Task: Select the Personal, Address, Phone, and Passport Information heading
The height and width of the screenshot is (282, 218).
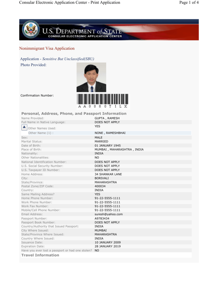Action: [74, 113]
